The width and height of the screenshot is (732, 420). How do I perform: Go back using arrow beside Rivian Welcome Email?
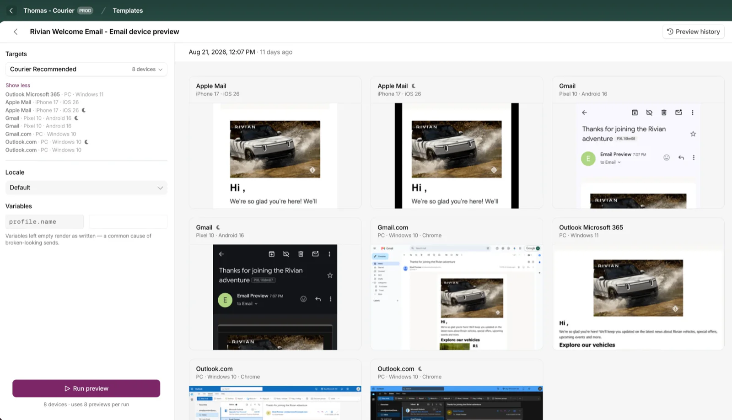[x=16, y=32]
